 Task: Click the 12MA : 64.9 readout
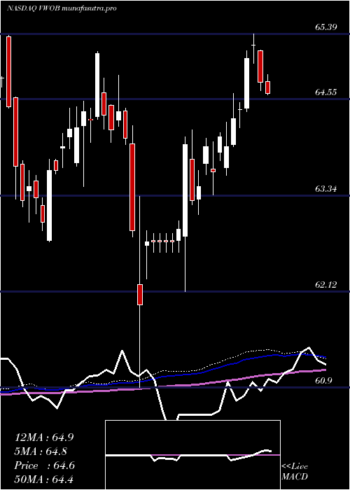tap(44, 437)
